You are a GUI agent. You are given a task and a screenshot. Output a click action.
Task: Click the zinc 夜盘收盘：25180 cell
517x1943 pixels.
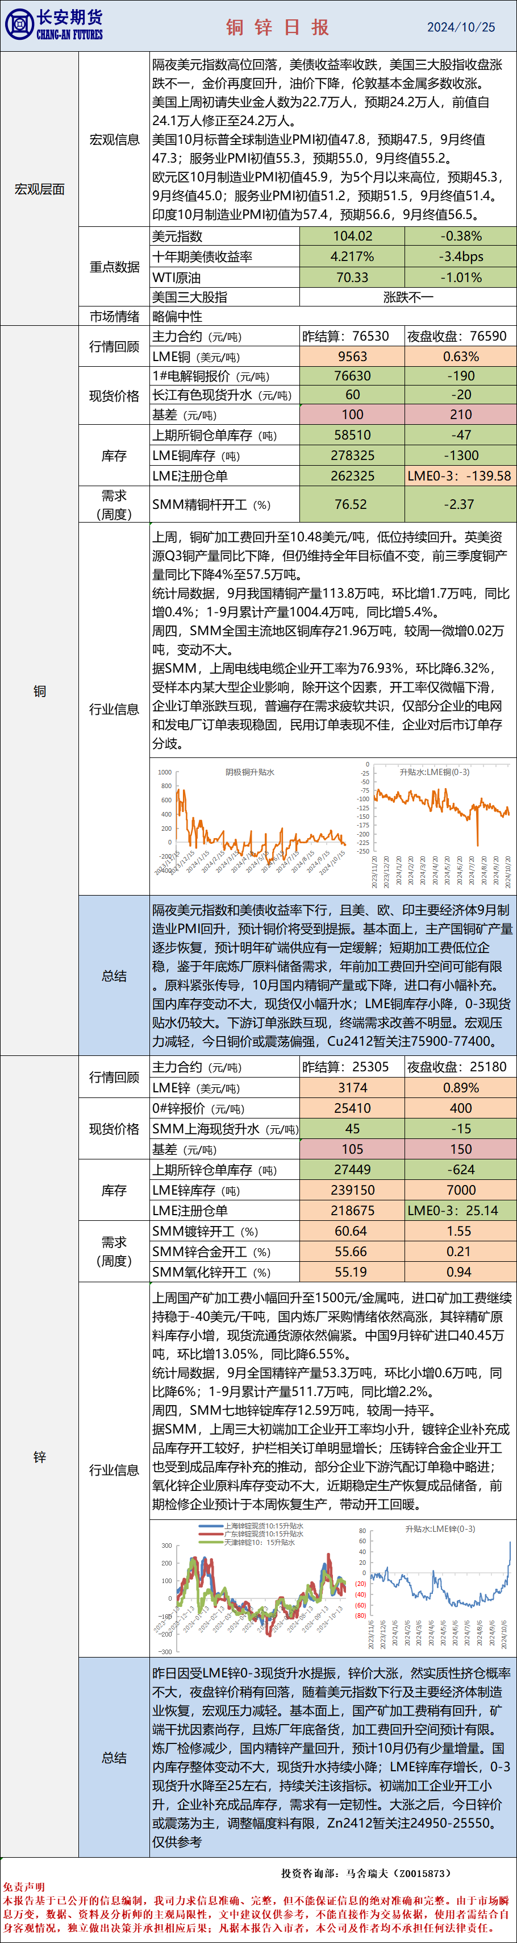(x=461, y=1067)
